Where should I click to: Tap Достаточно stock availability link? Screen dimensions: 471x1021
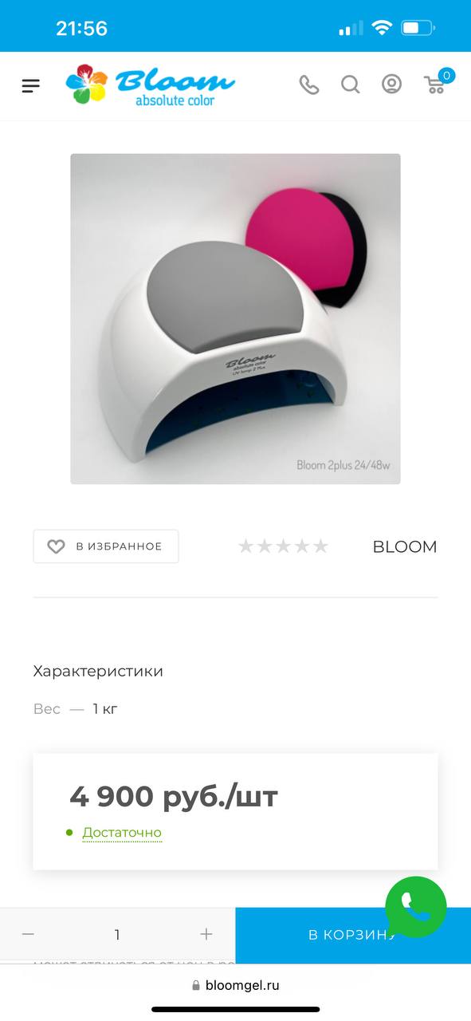click(122, 832)
